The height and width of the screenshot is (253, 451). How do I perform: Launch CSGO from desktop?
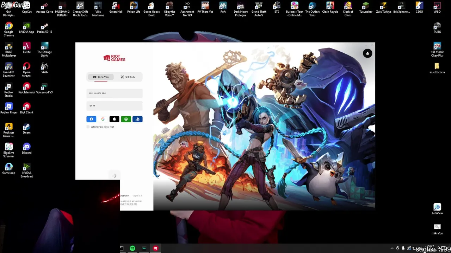click(419, 8)
